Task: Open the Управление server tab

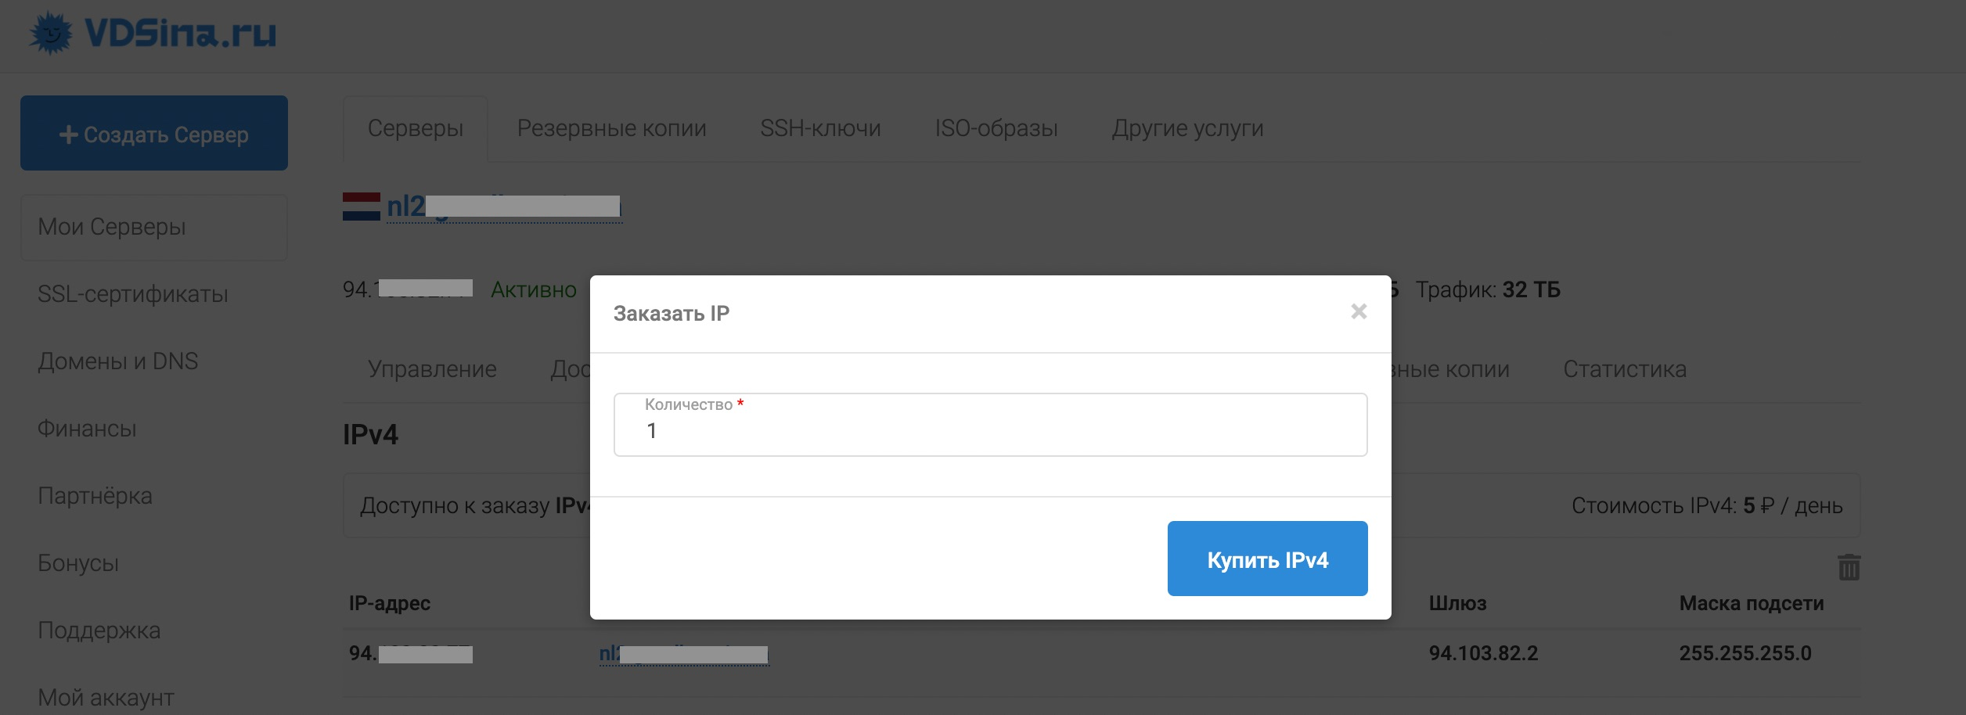Action: tap(432, 369)
